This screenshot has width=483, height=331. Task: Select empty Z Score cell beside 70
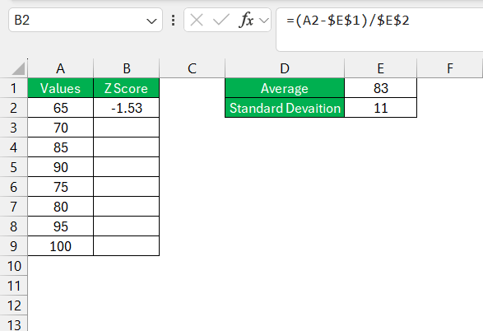click(126, 128)
